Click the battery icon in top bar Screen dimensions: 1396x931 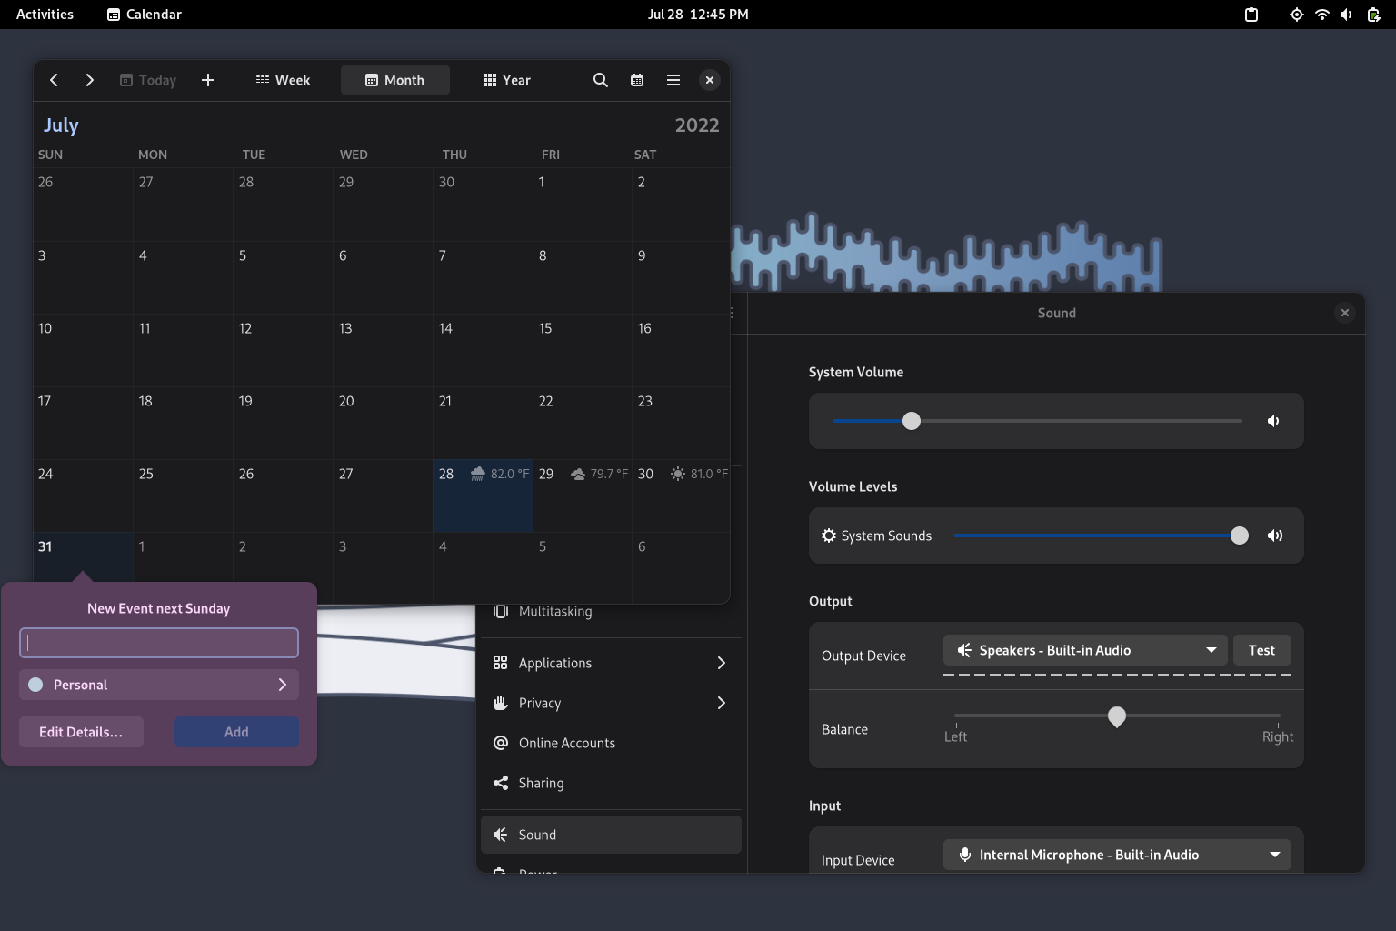click(x=1373, y=15)
